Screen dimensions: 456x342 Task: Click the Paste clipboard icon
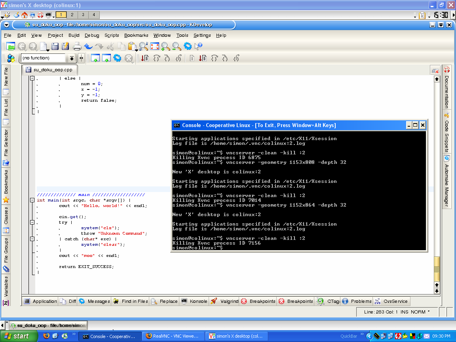(x=132, y=46)
